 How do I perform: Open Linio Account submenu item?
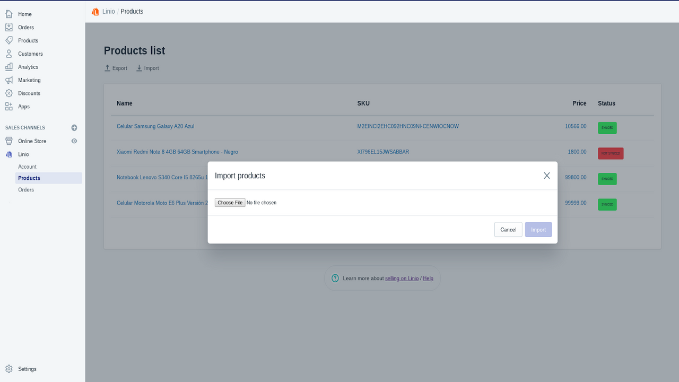pyautogui.click(x=27, y=167)
